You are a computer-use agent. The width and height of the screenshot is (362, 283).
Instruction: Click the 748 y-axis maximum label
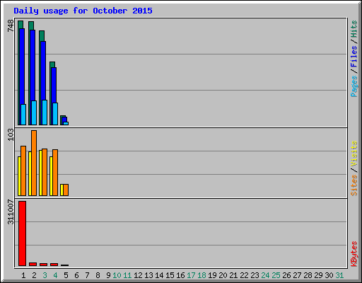tap(11, 25)
